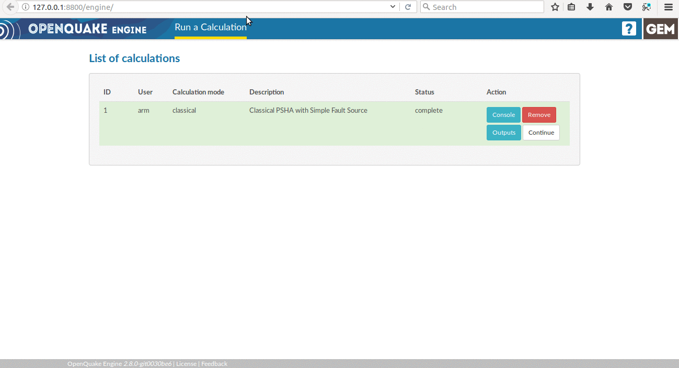Viewport: 679px width, 368px height.
Task: View Outputs of calculation 1
Action: [503, 133]
